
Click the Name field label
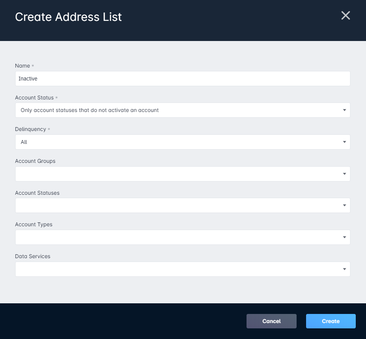point(22,66)
